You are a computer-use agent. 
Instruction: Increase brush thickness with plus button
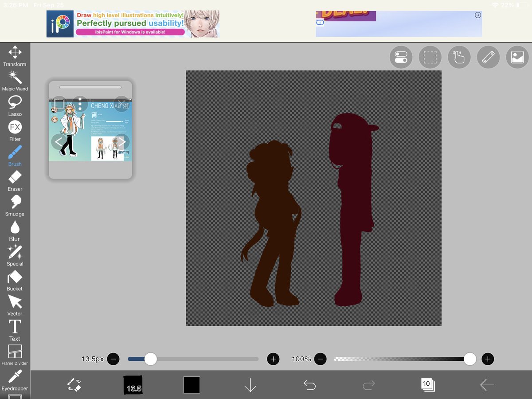pyautogui.click(x=273, y=359)
